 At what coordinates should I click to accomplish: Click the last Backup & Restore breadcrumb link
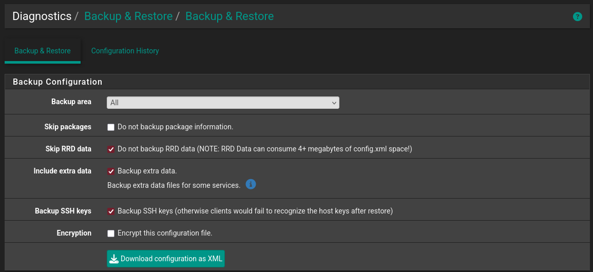pyautogui.click(x=229, y=16)
